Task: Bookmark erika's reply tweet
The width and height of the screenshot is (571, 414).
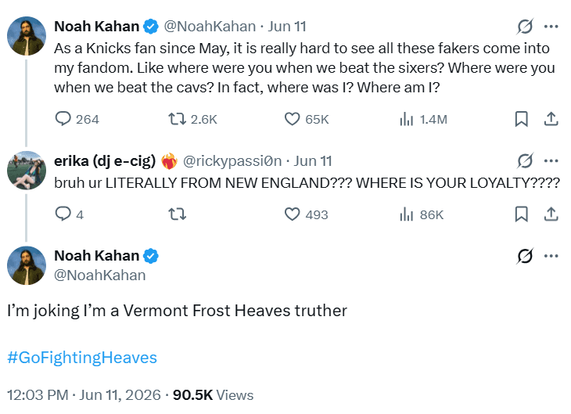Action: [521, 214]
